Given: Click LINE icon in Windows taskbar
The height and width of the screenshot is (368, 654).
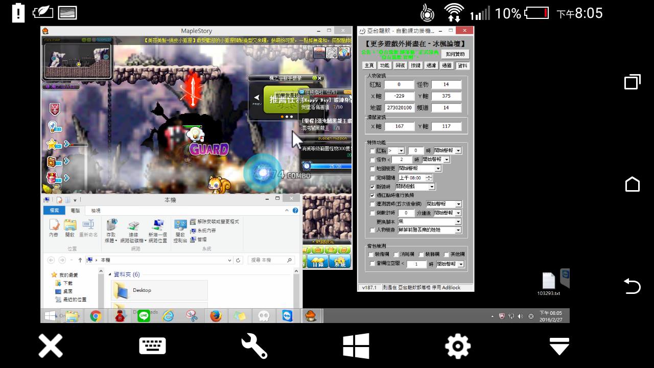Looking at the screenshot, I should (144, 316).
